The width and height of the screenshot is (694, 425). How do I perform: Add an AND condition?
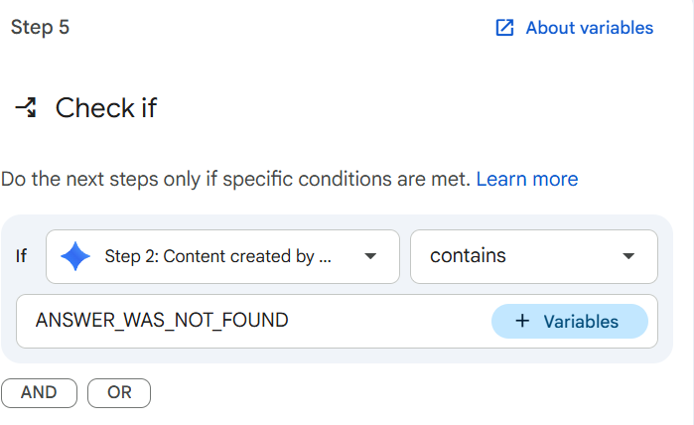[x=39, y=392]
